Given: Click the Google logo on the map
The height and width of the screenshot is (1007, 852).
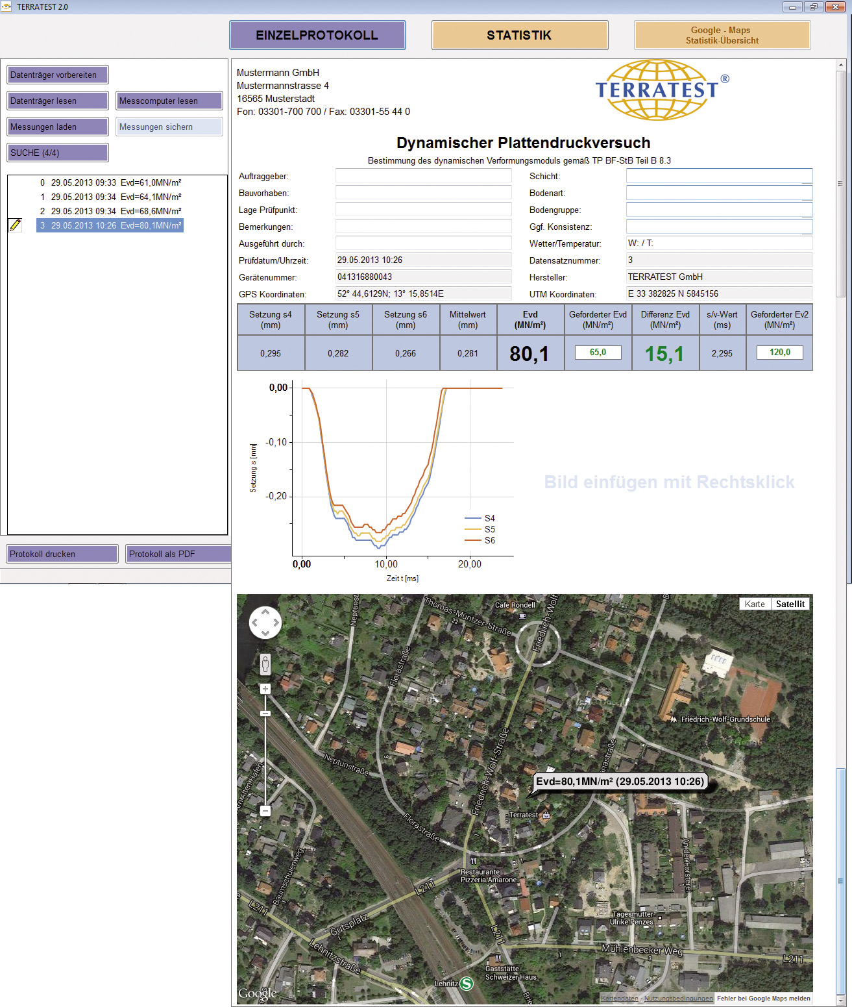Looking at the screenshot, I should (258, 993).
